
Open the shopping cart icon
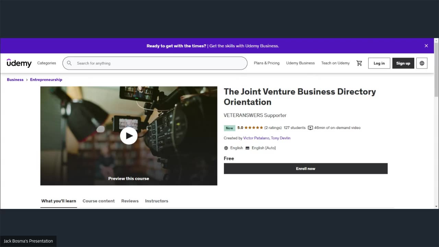tap(359, 63)
